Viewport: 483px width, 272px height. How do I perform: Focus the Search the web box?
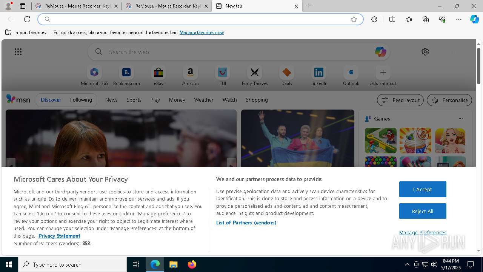(240, 52)
